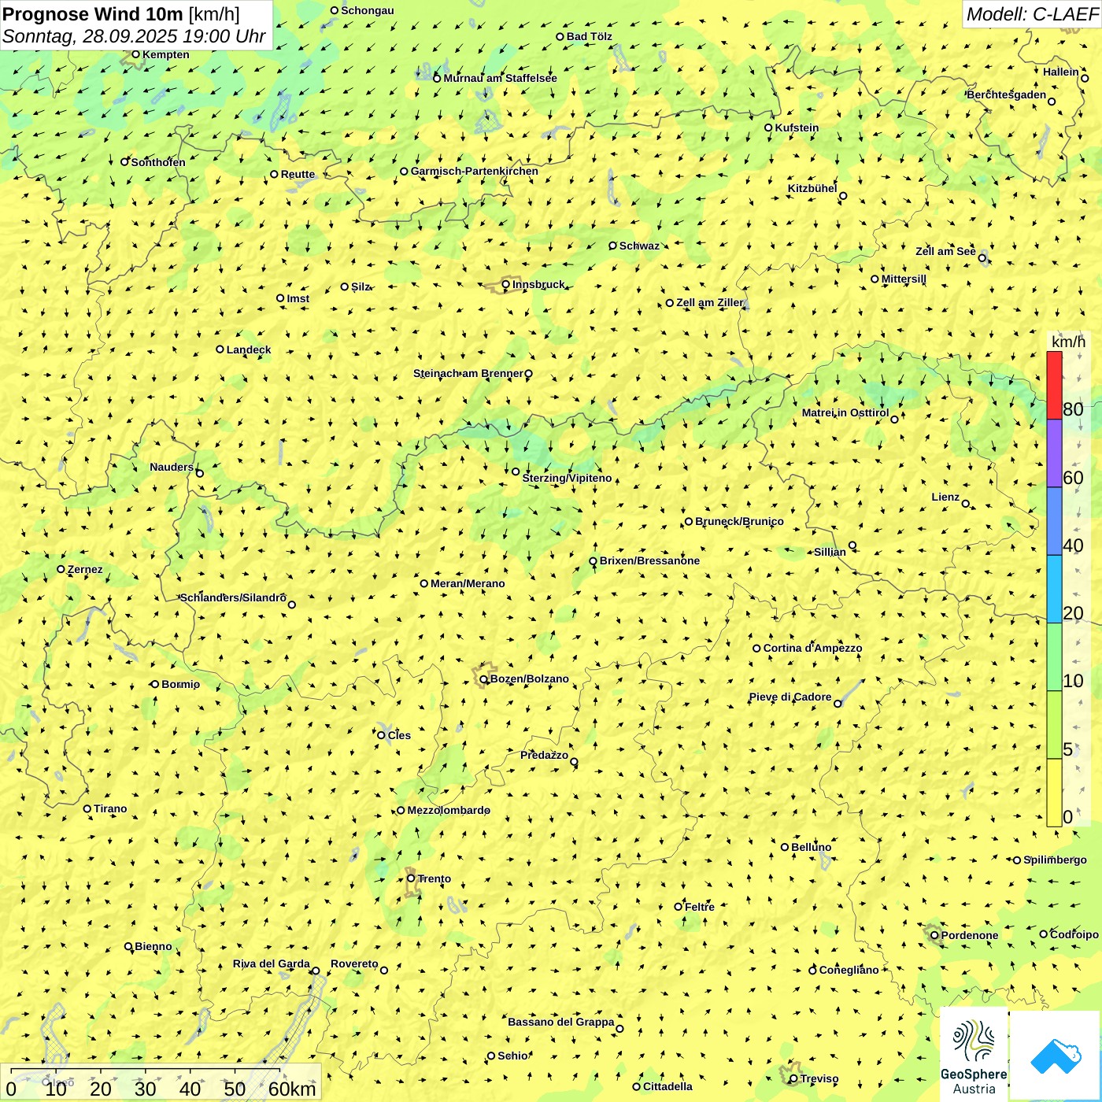Click the 'Nauders' label
This screenshot has height=1102, width=1102.
point(172,467)
